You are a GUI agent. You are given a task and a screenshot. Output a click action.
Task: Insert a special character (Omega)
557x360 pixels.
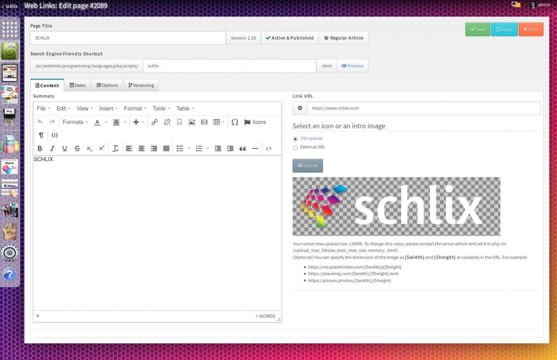click(x=235, y=122)
